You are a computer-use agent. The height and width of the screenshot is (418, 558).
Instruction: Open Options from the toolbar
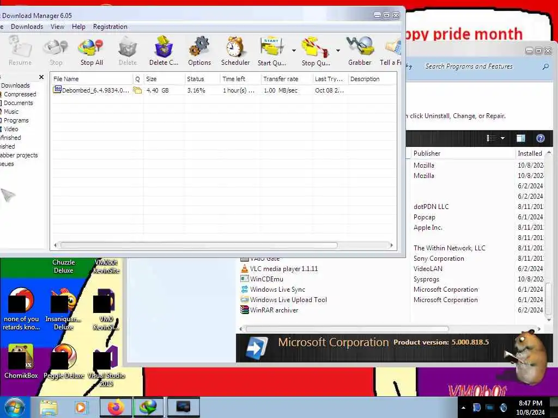click(199, 51)
